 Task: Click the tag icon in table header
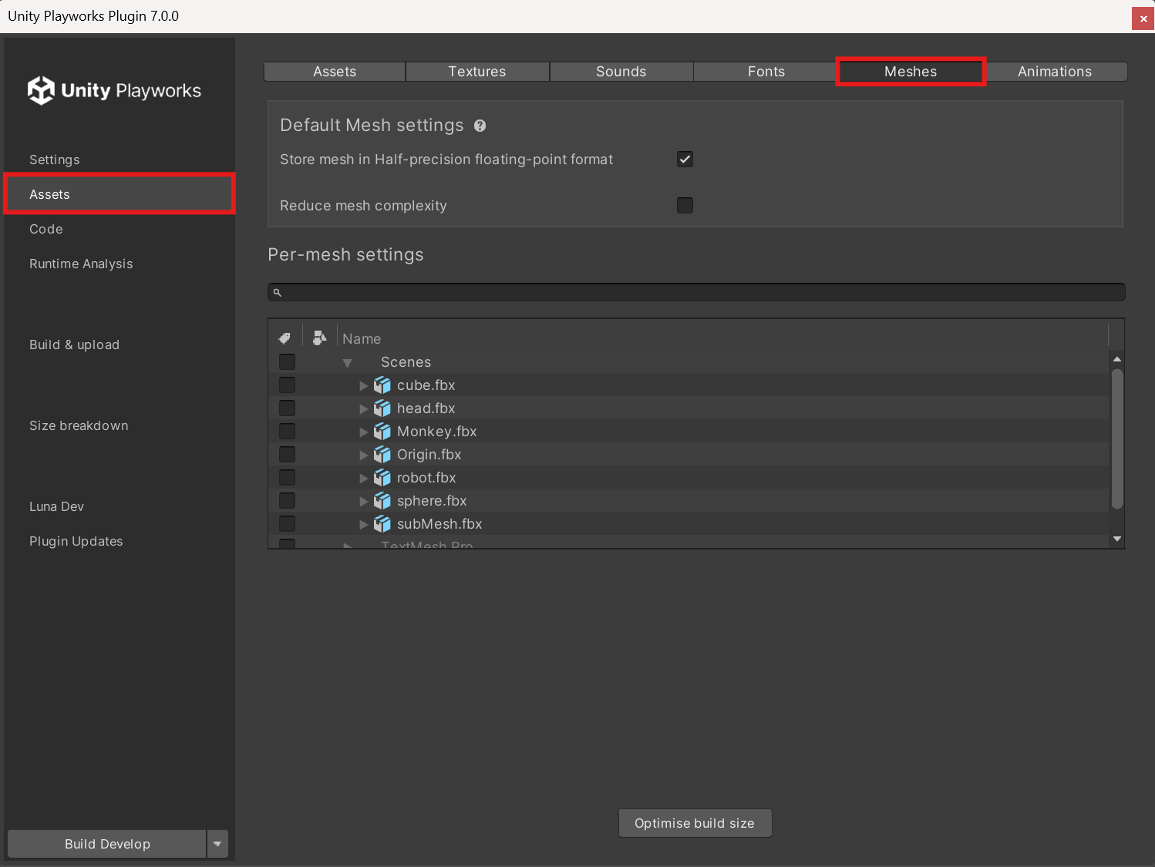(x=285, y=338)
